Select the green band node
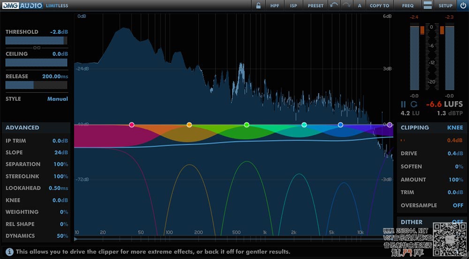Screen dimensions: 469x259 click(x=247, y=125)
